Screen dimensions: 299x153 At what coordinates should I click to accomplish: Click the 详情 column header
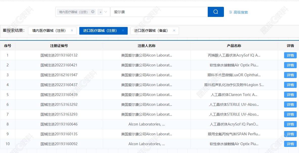tap(290, 46)
